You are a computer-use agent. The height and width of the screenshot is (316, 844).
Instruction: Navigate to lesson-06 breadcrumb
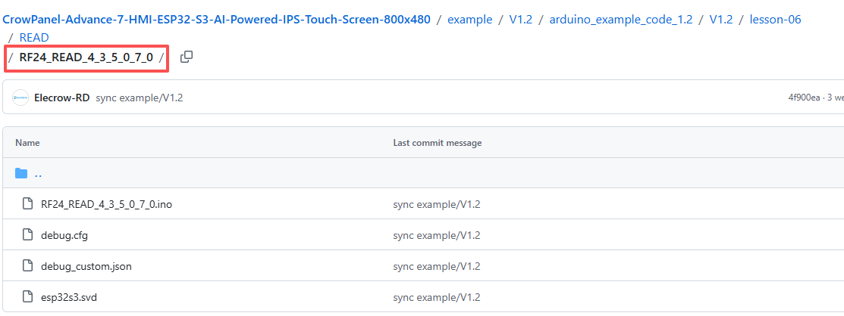(x=775, y=20)
